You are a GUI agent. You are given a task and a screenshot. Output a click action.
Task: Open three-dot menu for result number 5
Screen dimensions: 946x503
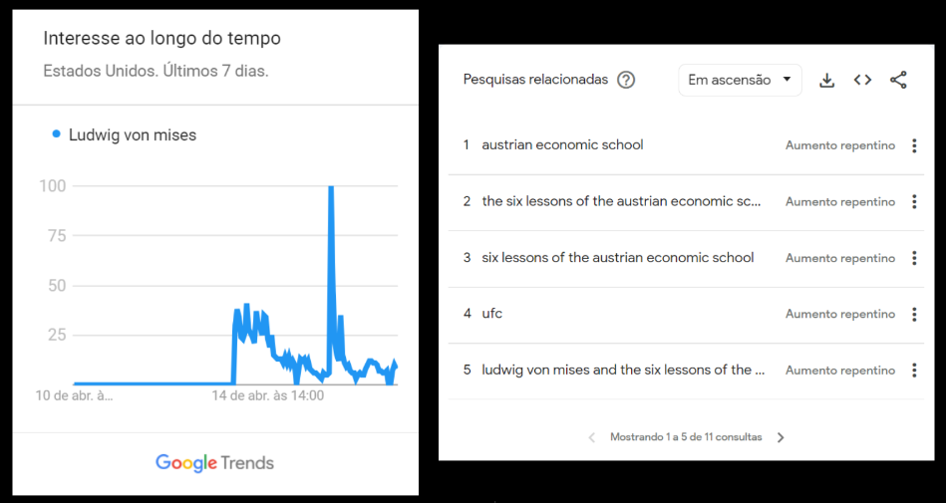914,370
